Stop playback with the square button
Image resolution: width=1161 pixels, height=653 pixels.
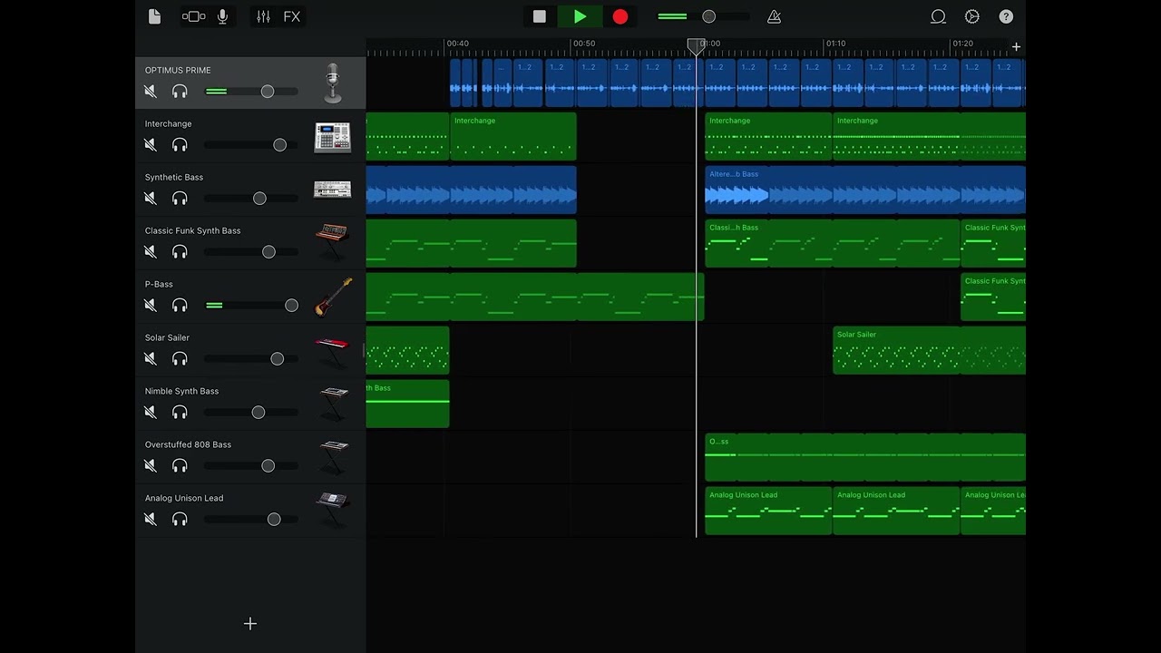tap(540, 16)
